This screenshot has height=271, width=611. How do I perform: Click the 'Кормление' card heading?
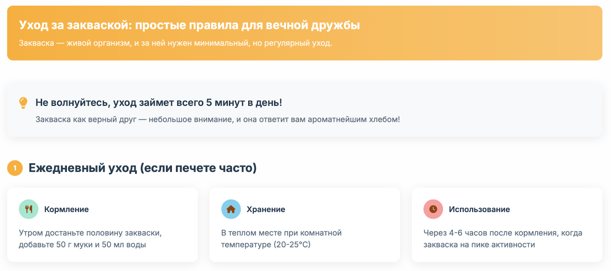[x=66, y=210]
